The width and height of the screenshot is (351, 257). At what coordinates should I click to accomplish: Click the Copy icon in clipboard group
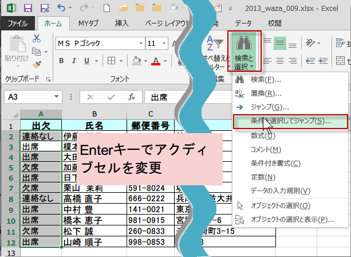[36, 52]
